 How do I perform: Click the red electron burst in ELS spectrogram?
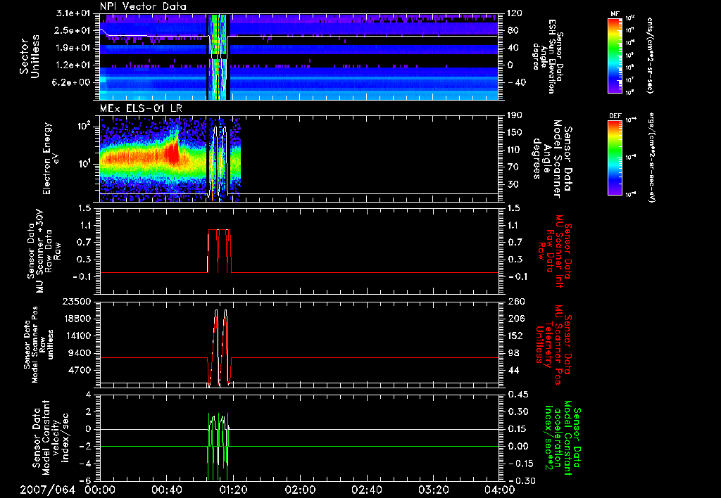pyautogui.click(x=175, y=149)
